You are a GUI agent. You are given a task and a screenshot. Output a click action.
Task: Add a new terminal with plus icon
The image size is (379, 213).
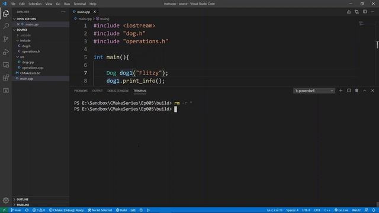pos(341,91)
